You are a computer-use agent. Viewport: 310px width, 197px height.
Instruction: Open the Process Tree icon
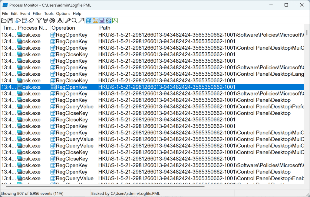60,21
